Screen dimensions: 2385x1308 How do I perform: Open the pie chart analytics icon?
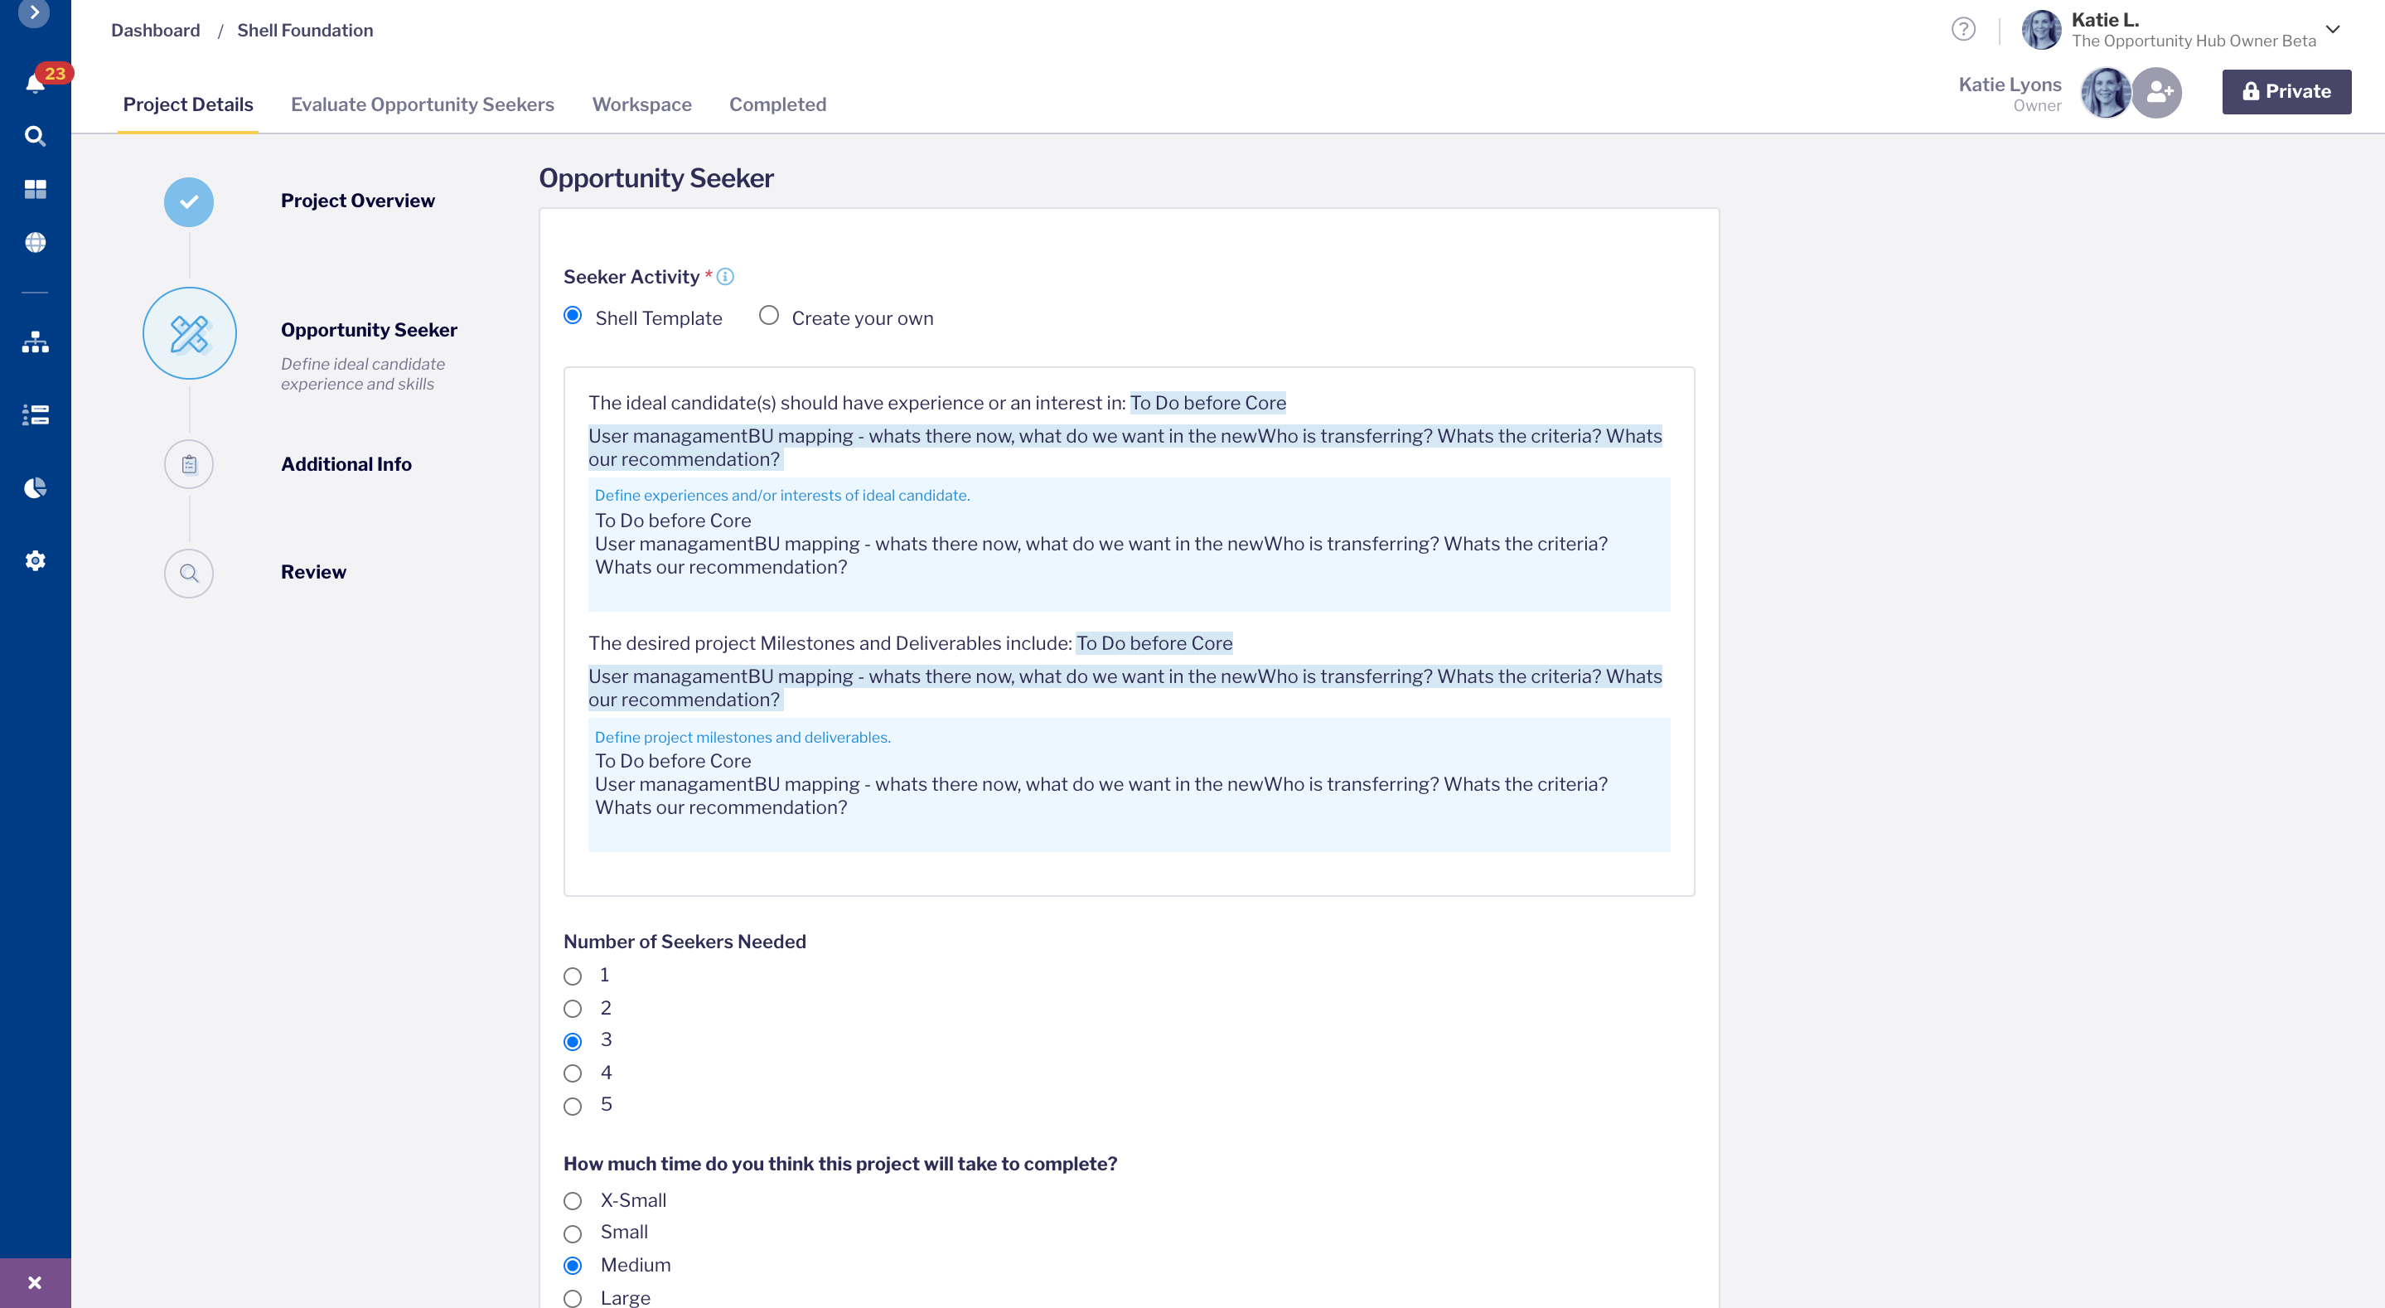coord(35,487)
